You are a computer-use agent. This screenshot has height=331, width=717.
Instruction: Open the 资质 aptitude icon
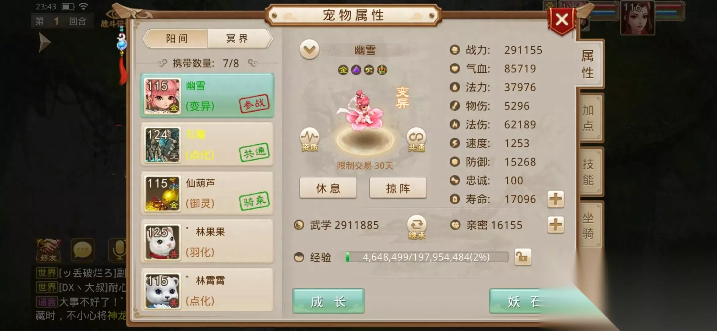pos(309,139)
